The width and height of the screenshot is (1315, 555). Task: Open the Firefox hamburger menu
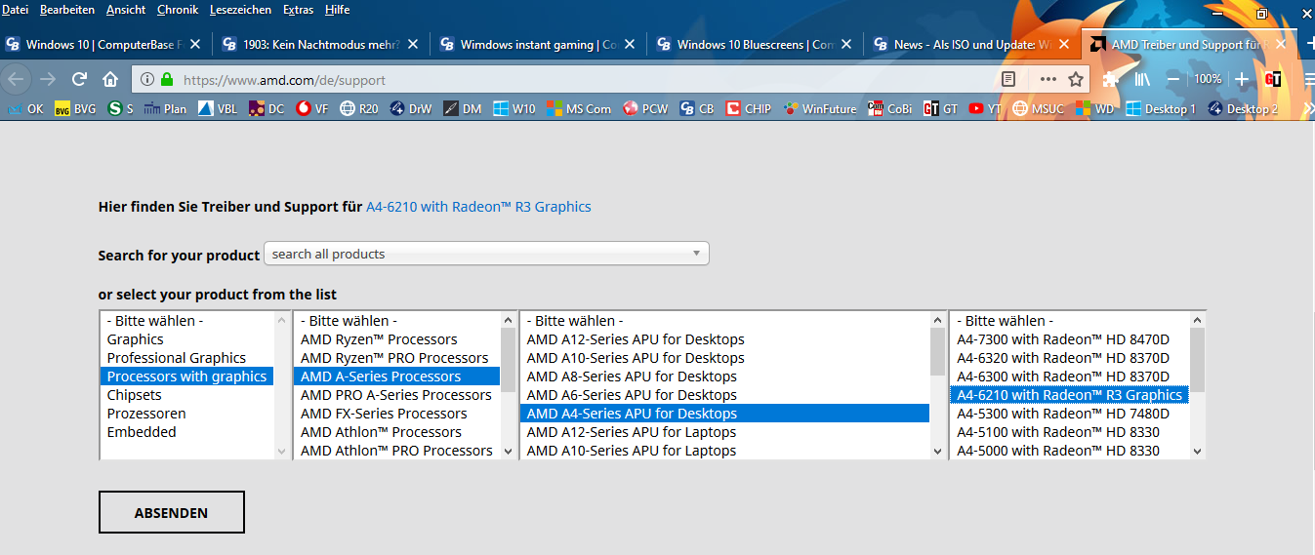coord(1308,79)
